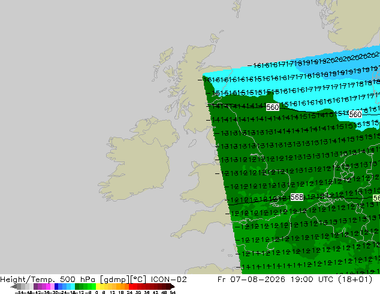Click the dark maroon right arrow end of legend
The height and width of the screenshot is (294, 380).
172,286
